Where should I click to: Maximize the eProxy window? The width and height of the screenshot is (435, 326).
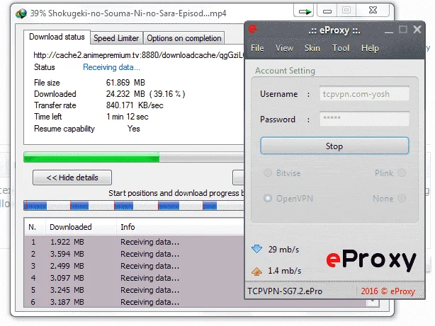(403, 30)
